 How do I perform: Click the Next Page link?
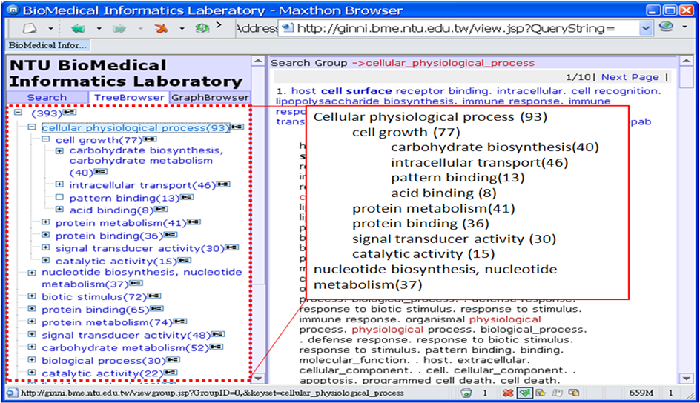(x=630, y=77)
